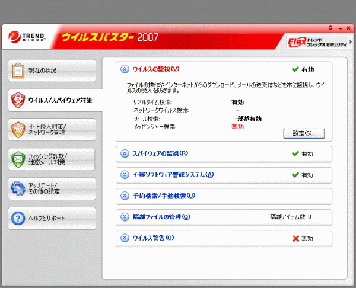Click the green checkmark next to ウイルスの監視
The image size is (356, 288).
click(x=295, y=69)
